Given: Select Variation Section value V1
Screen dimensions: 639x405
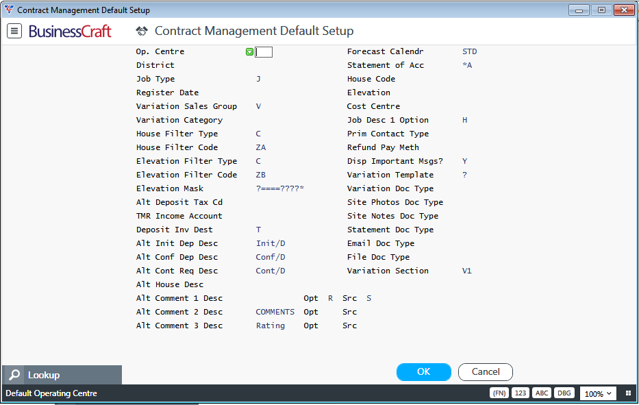Looking at the screenshot, I should (467, 271).
